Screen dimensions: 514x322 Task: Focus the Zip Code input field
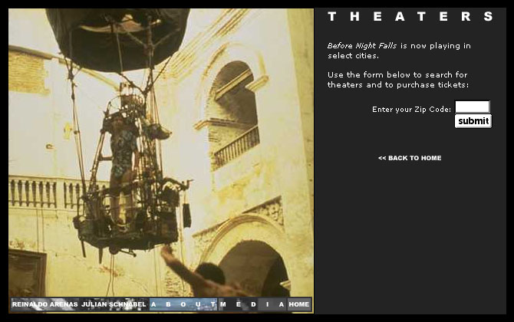[x=472, y=107]
